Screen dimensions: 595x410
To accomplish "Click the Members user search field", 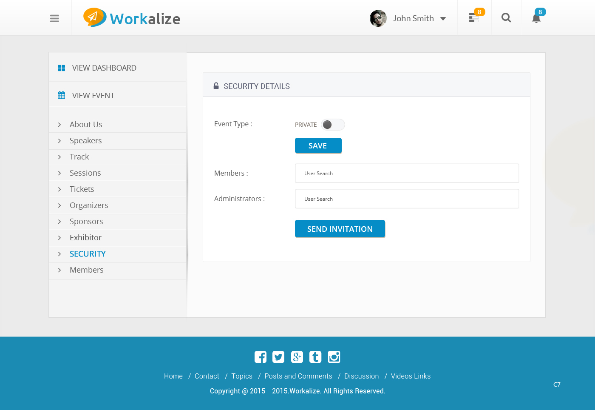I will (x=407, y=174).
